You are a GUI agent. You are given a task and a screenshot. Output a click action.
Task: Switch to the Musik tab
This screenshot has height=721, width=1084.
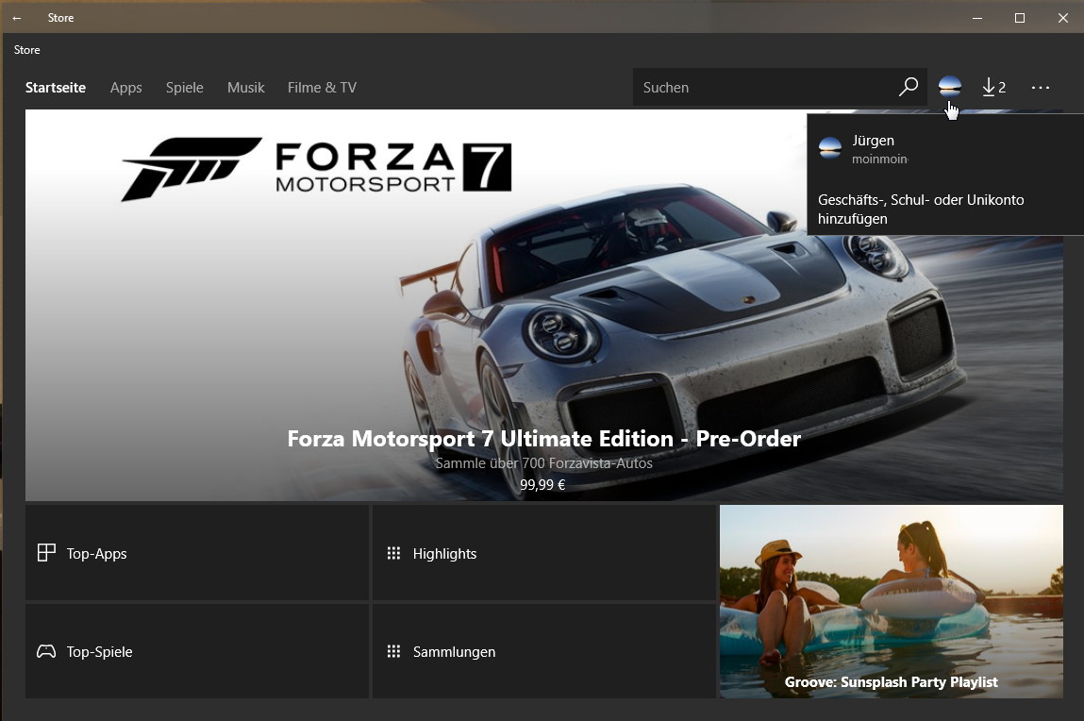tap(246, 88)
